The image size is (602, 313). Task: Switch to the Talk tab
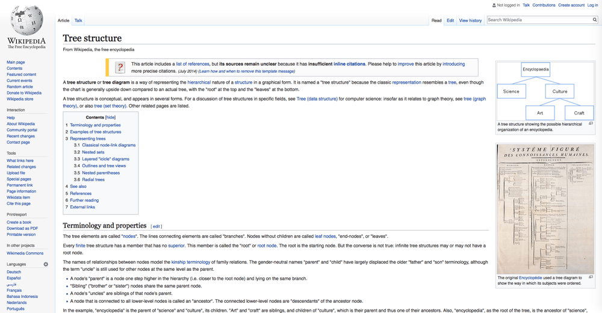(78, 20)
